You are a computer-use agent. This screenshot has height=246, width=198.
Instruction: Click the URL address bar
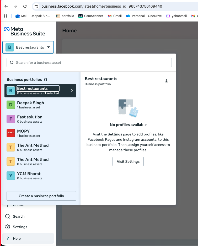(x=102, y=6)
